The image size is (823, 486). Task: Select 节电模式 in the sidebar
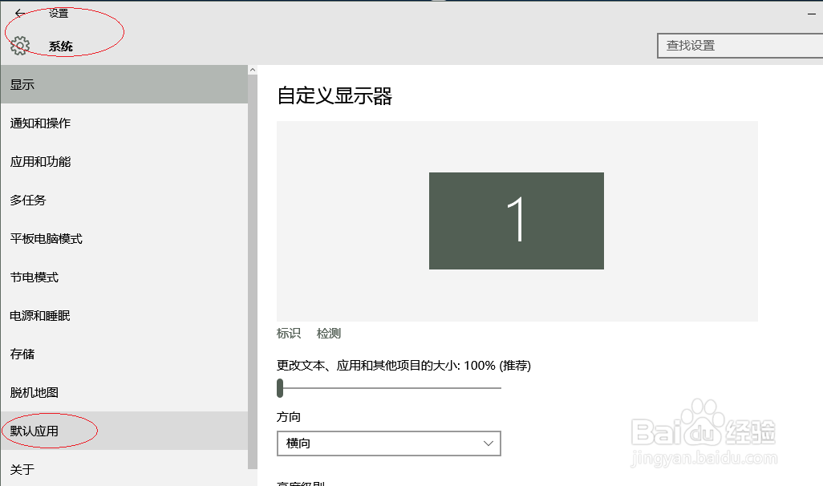[x=124, y=277]
